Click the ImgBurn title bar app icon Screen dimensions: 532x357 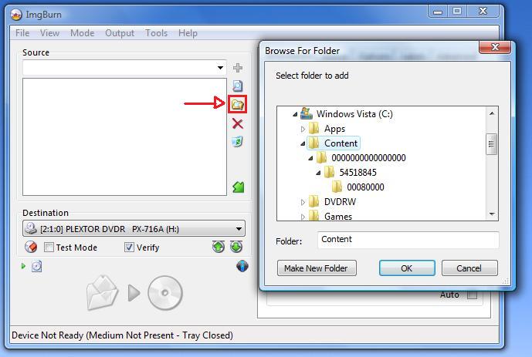pyautogui.click(x=15, y=15)
